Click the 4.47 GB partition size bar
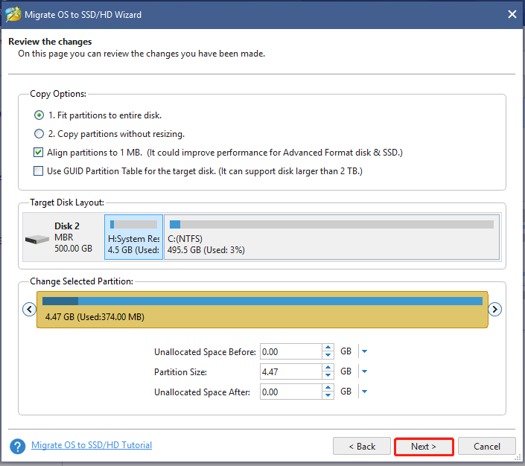The height and width of the screenshot is (466, 525). (x=262, y=310)
